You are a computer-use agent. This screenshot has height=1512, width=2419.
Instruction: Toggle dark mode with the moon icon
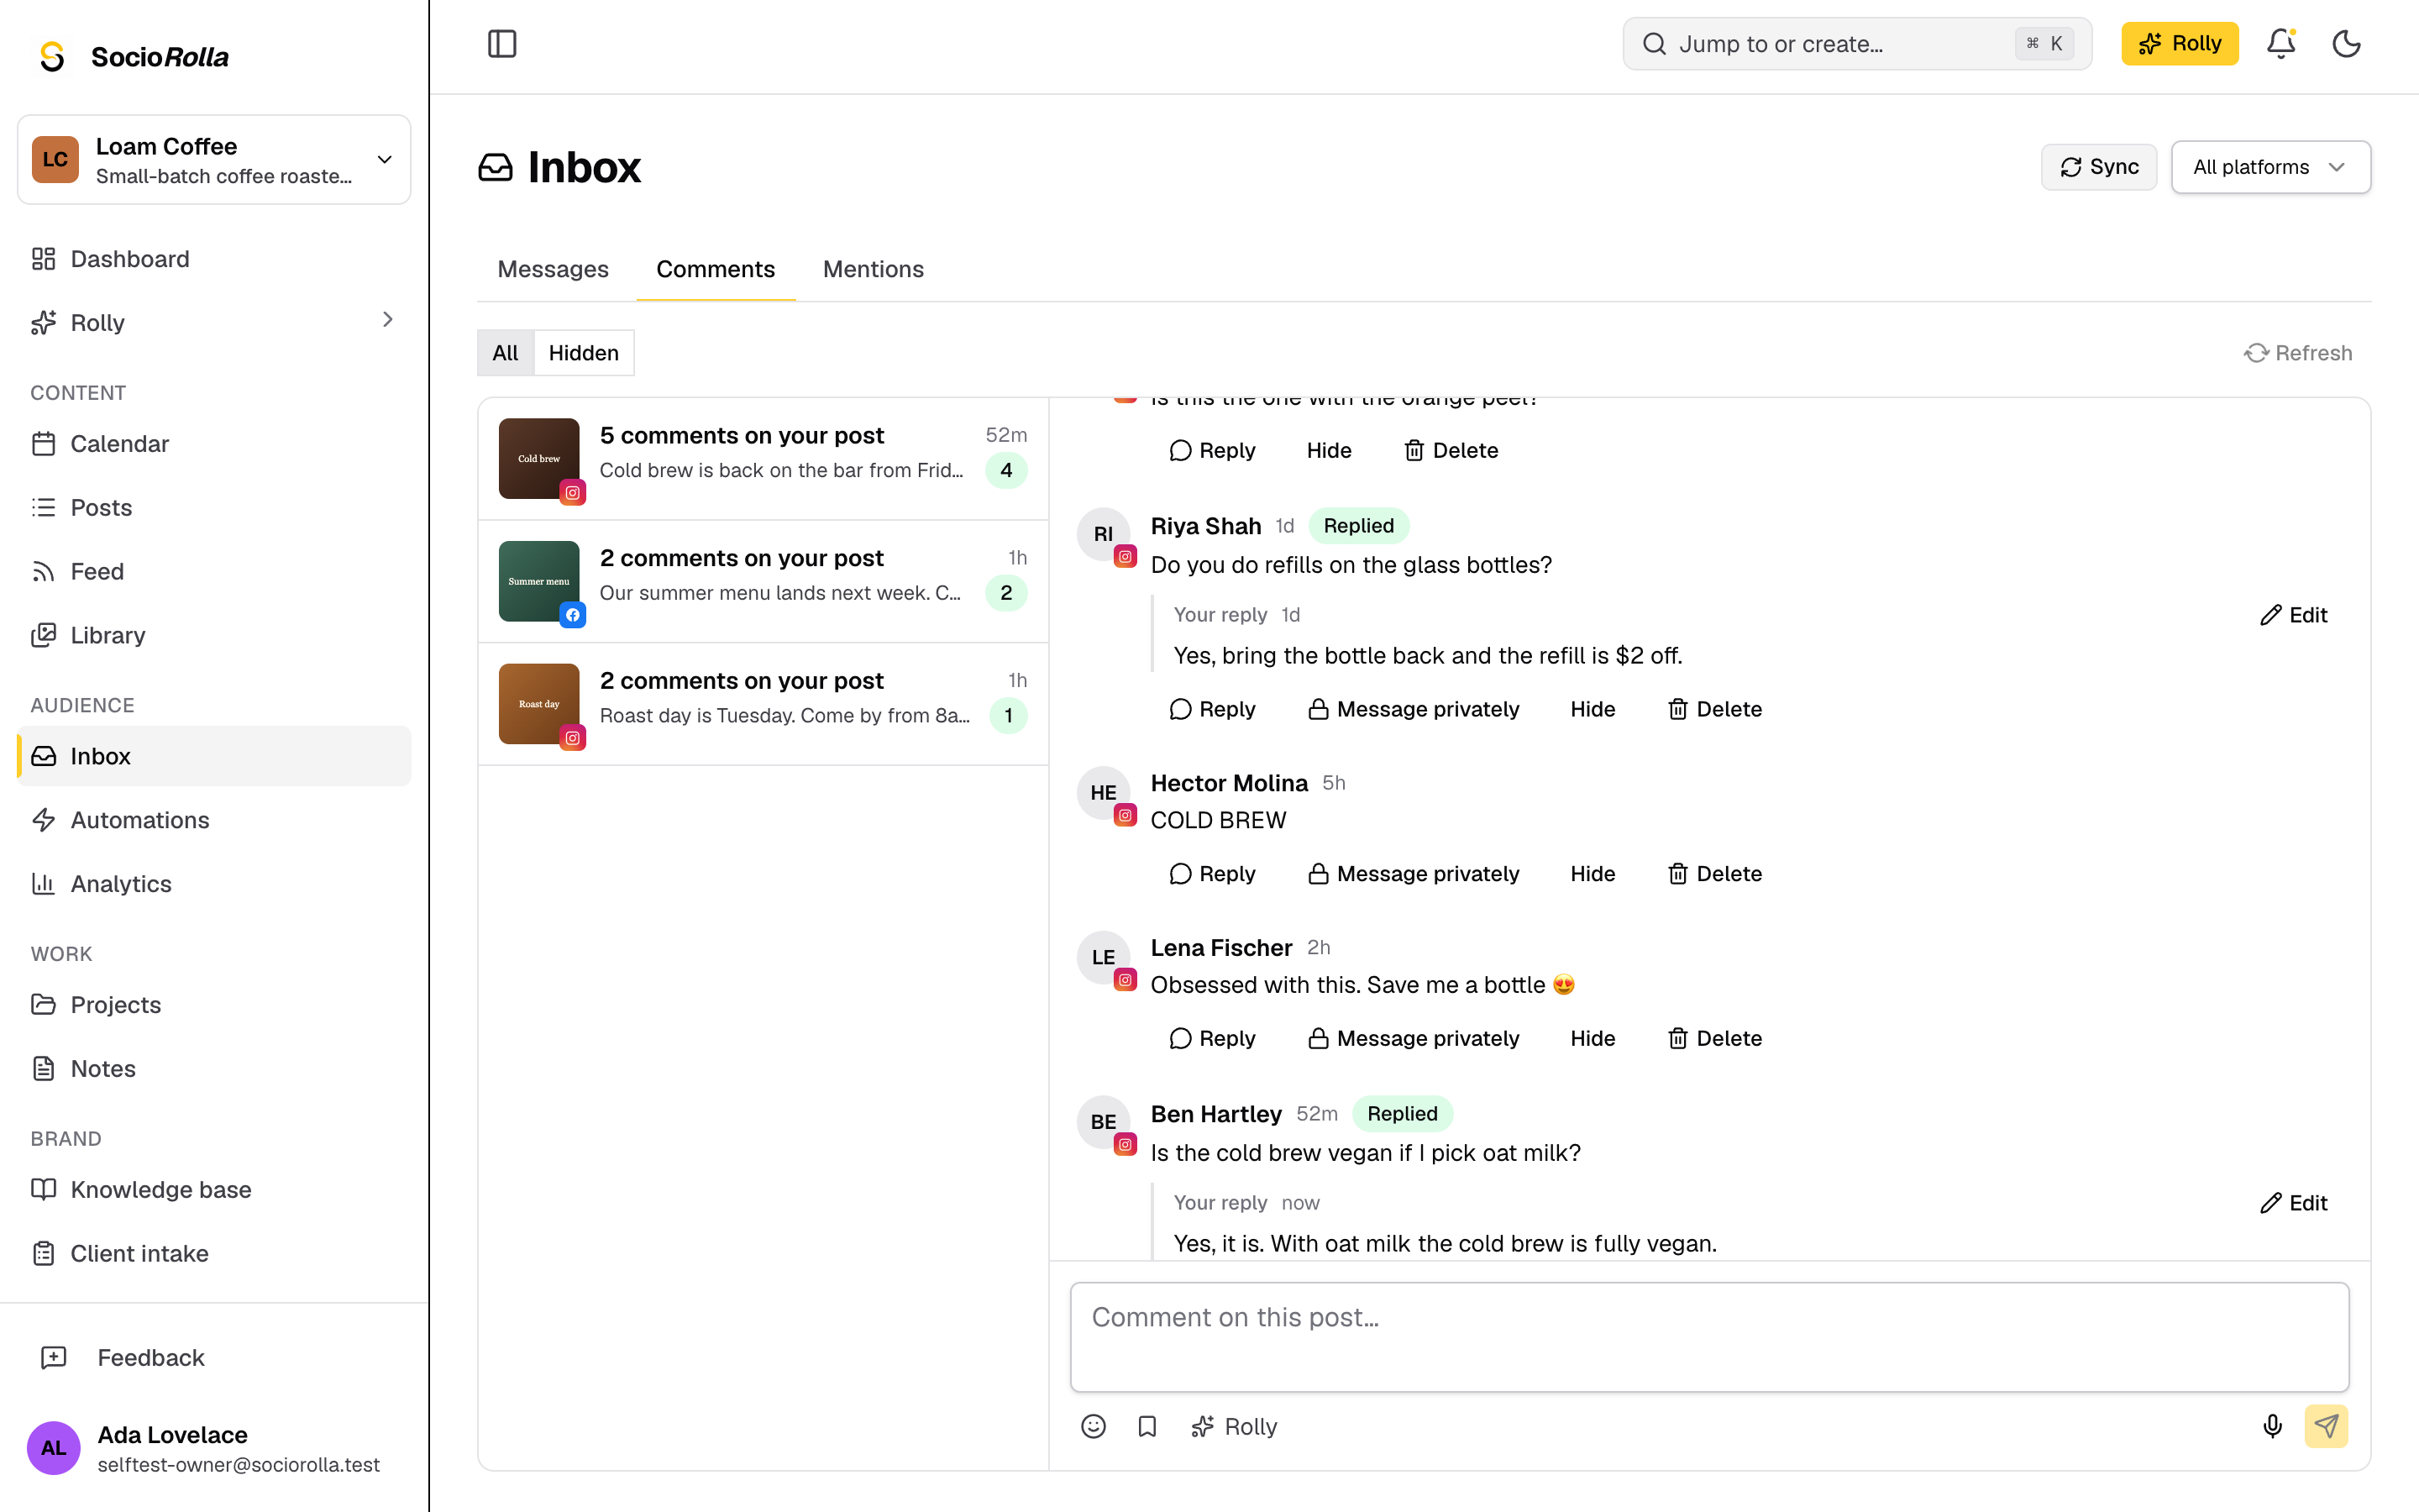pyautogui.click(x=2346, y=44)
